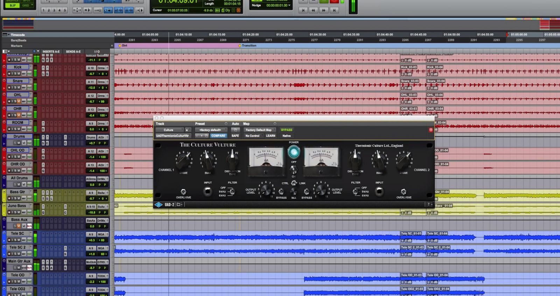Click the Universal Audio logo in the UAD-2 bar
Viewport: 560px width, 296px height.
[159, 205]
